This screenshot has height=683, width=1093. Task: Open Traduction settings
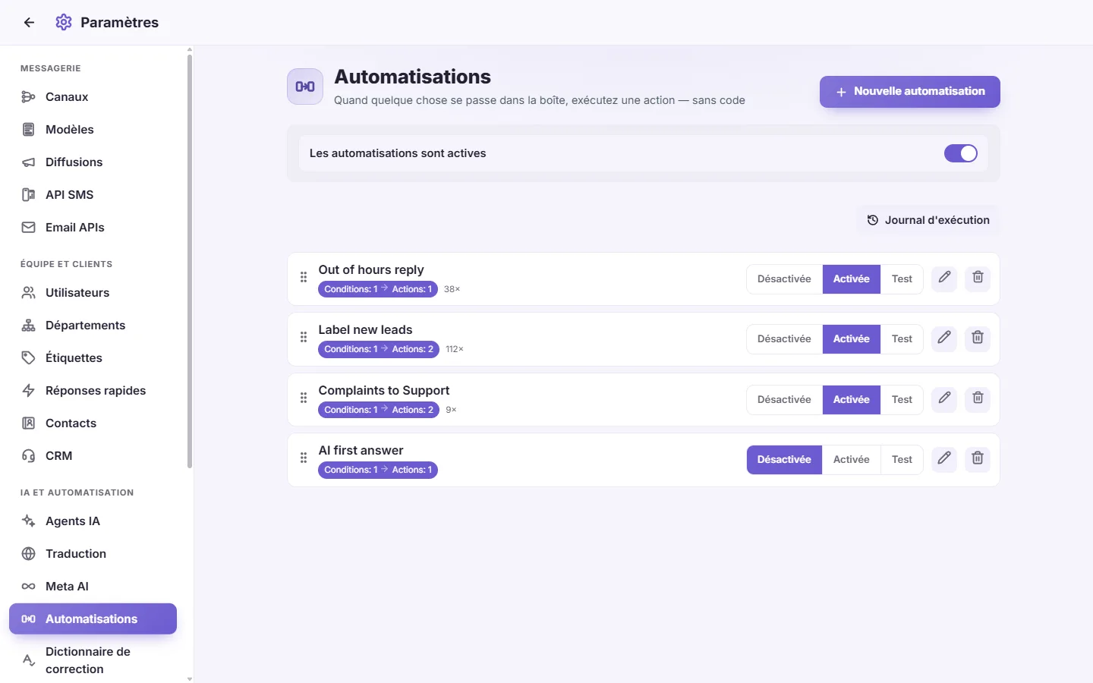(x=93, y=554)
